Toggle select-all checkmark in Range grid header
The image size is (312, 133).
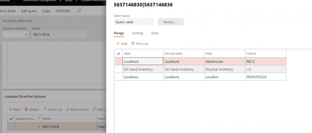click(119, 54)
